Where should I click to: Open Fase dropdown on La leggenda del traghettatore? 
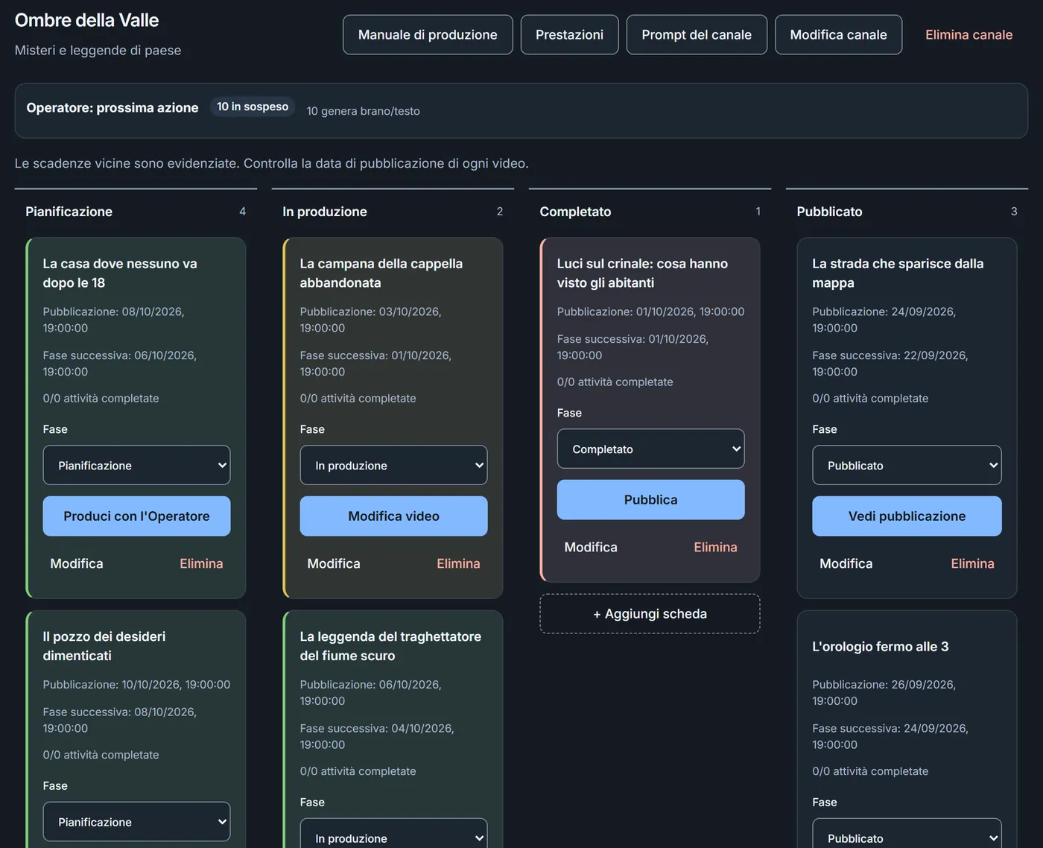point(393,835)
